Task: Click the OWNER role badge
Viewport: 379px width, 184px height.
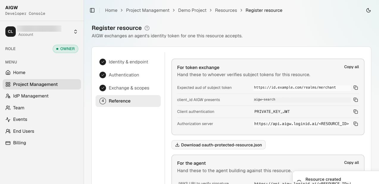Action: (65, 49)
